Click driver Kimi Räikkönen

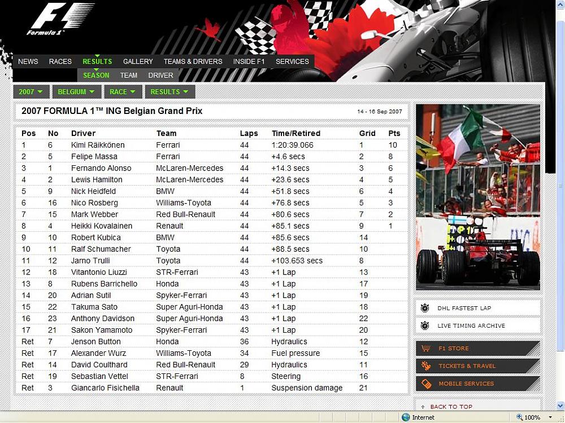[98, 145]
